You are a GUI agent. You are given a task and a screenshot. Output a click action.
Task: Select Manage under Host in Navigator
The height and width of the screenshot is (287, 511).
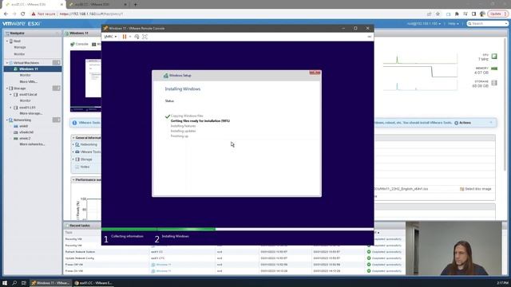pyautogui.click(x=19, y=48)
